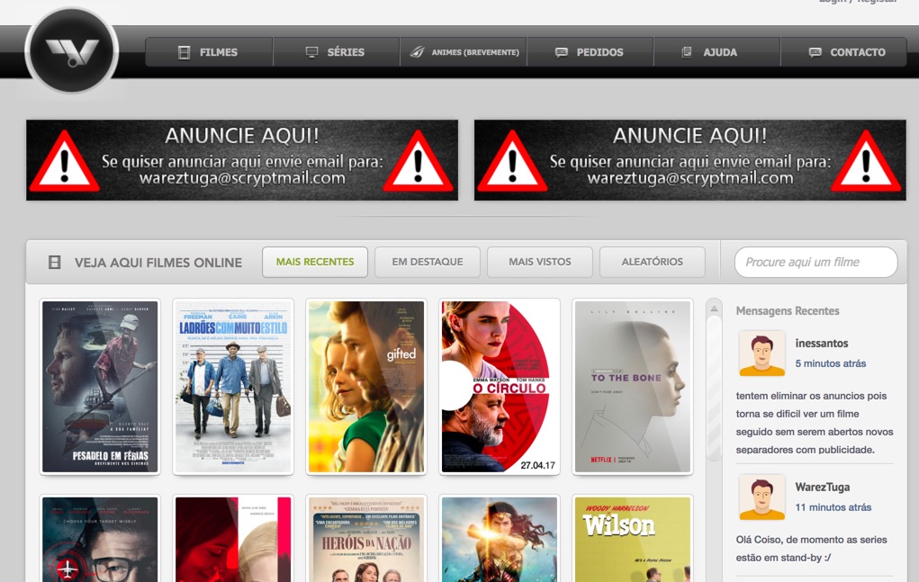Open the poster with glasses and airplane target
Viewport: 919px width, 582px height.
(100, 539)
